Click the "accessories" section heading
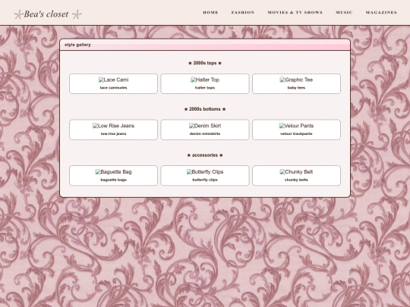 point(205,155)
